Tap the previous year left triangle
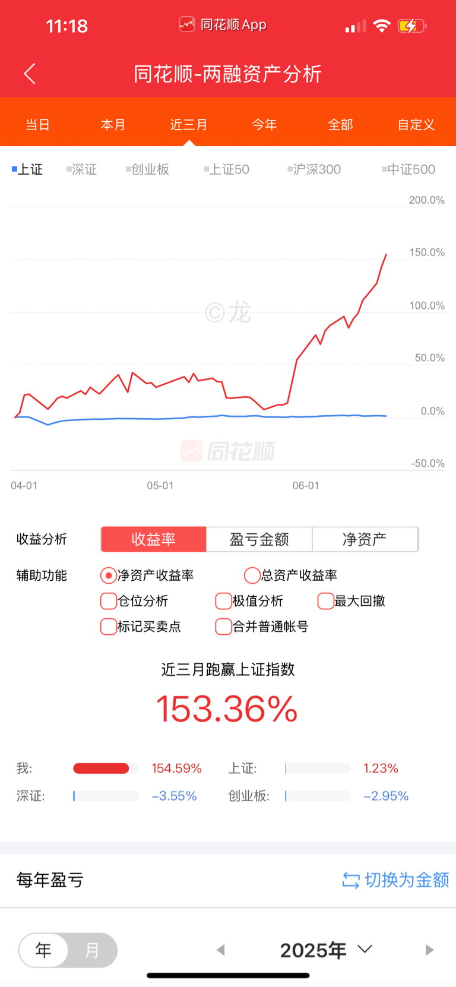456x987 pixels. tap(221, 950)
